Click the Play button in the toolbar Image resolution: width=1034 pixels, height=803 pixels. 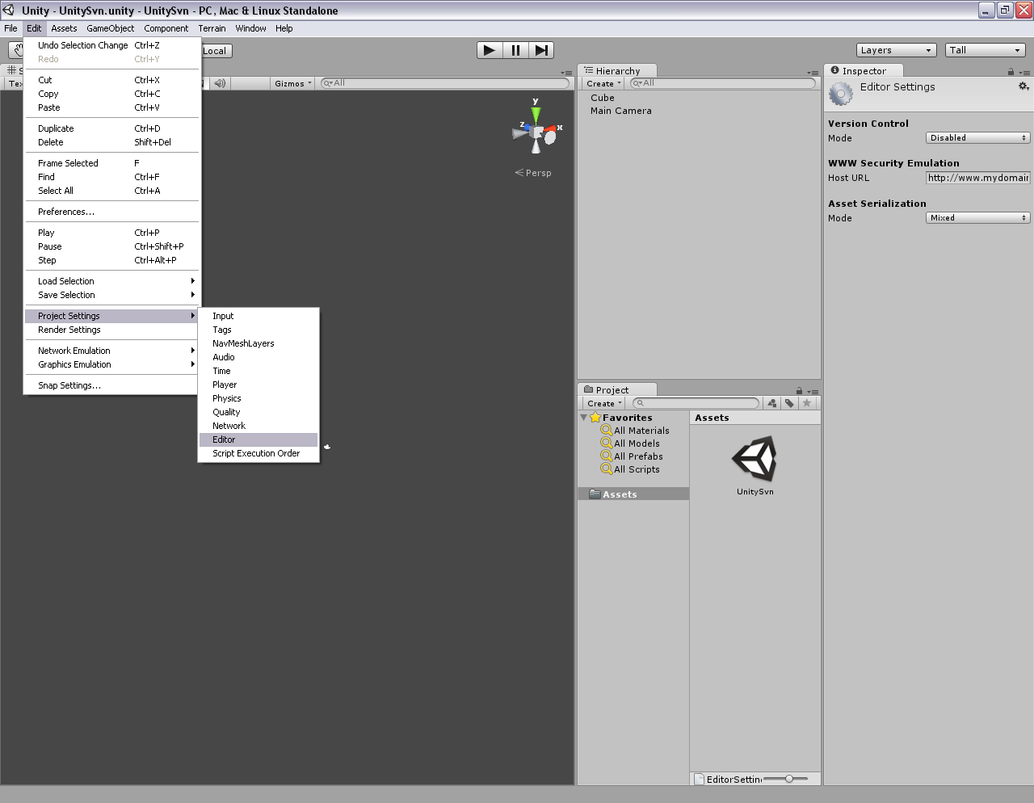coord(490,50)
